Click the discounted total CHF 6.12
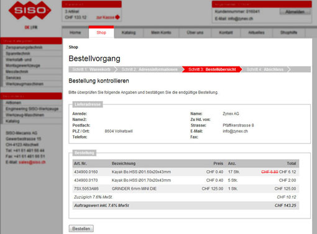This screenshot has width=317, height=234. 288,172
